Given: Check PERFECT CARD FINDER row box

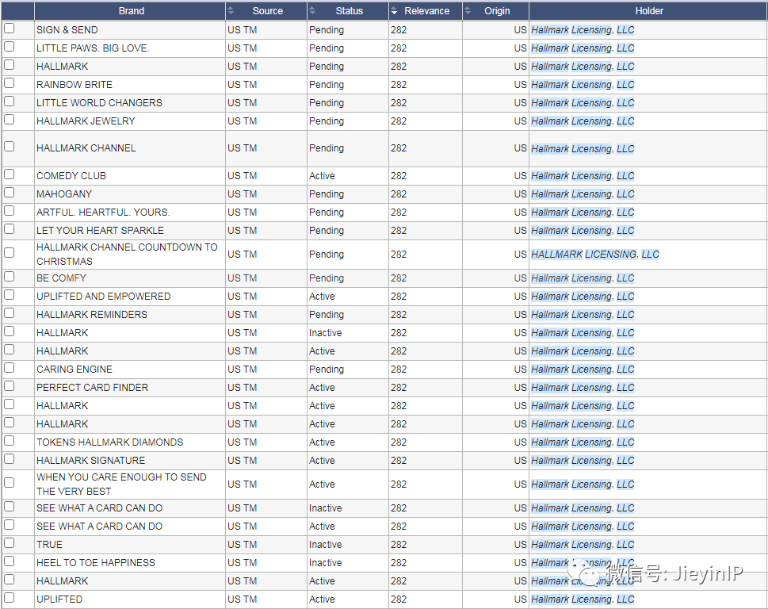Looking at the screenshot, I should [x=10, y=385].
